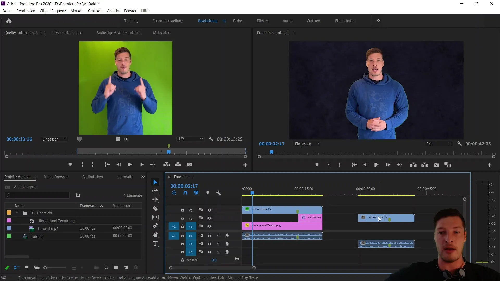This screenshot has width=500, height=281.
Task: Hide track V2 output eye
Action: tap(209, 218)
